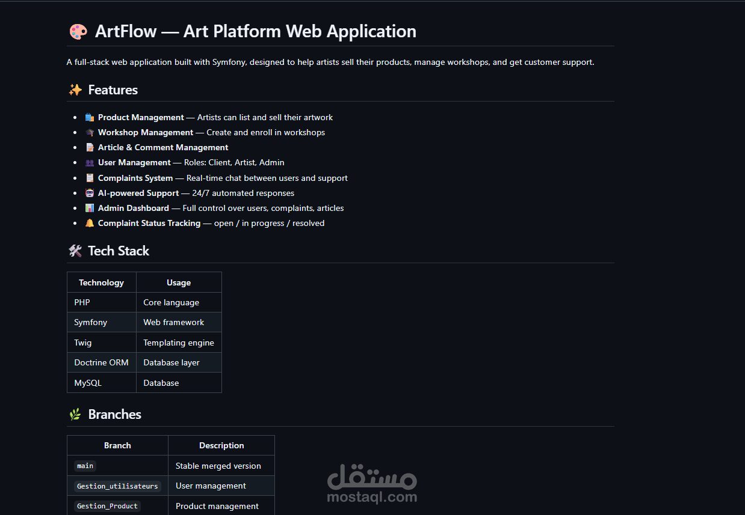The width and height of the screenshot is (745, 515).
Task: Click the text Artists can list and sell their artwork
Action: [x=265, y=117]
